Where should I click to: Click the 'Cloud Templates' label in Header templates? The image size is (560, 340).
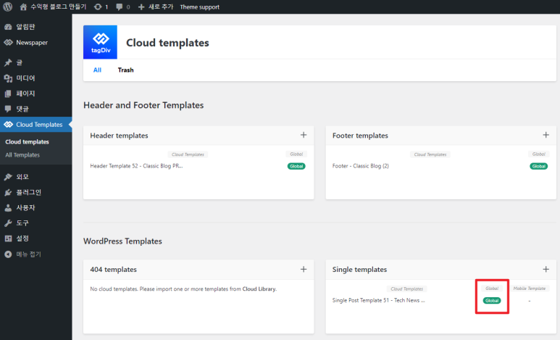click(x=188, y=154)
